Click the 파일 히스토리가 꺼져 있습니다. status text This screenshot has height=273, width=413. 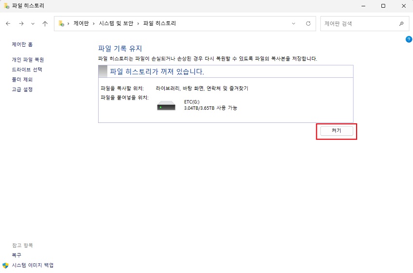coord(157,71)
